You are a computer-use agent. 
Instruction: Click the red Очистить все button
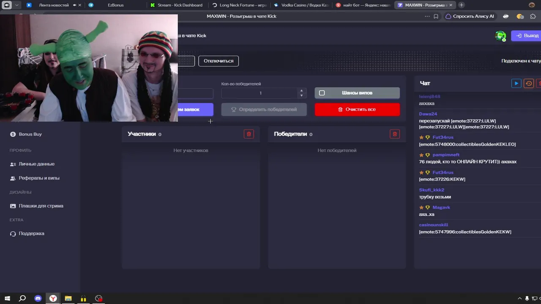click(x=357, y=109)
